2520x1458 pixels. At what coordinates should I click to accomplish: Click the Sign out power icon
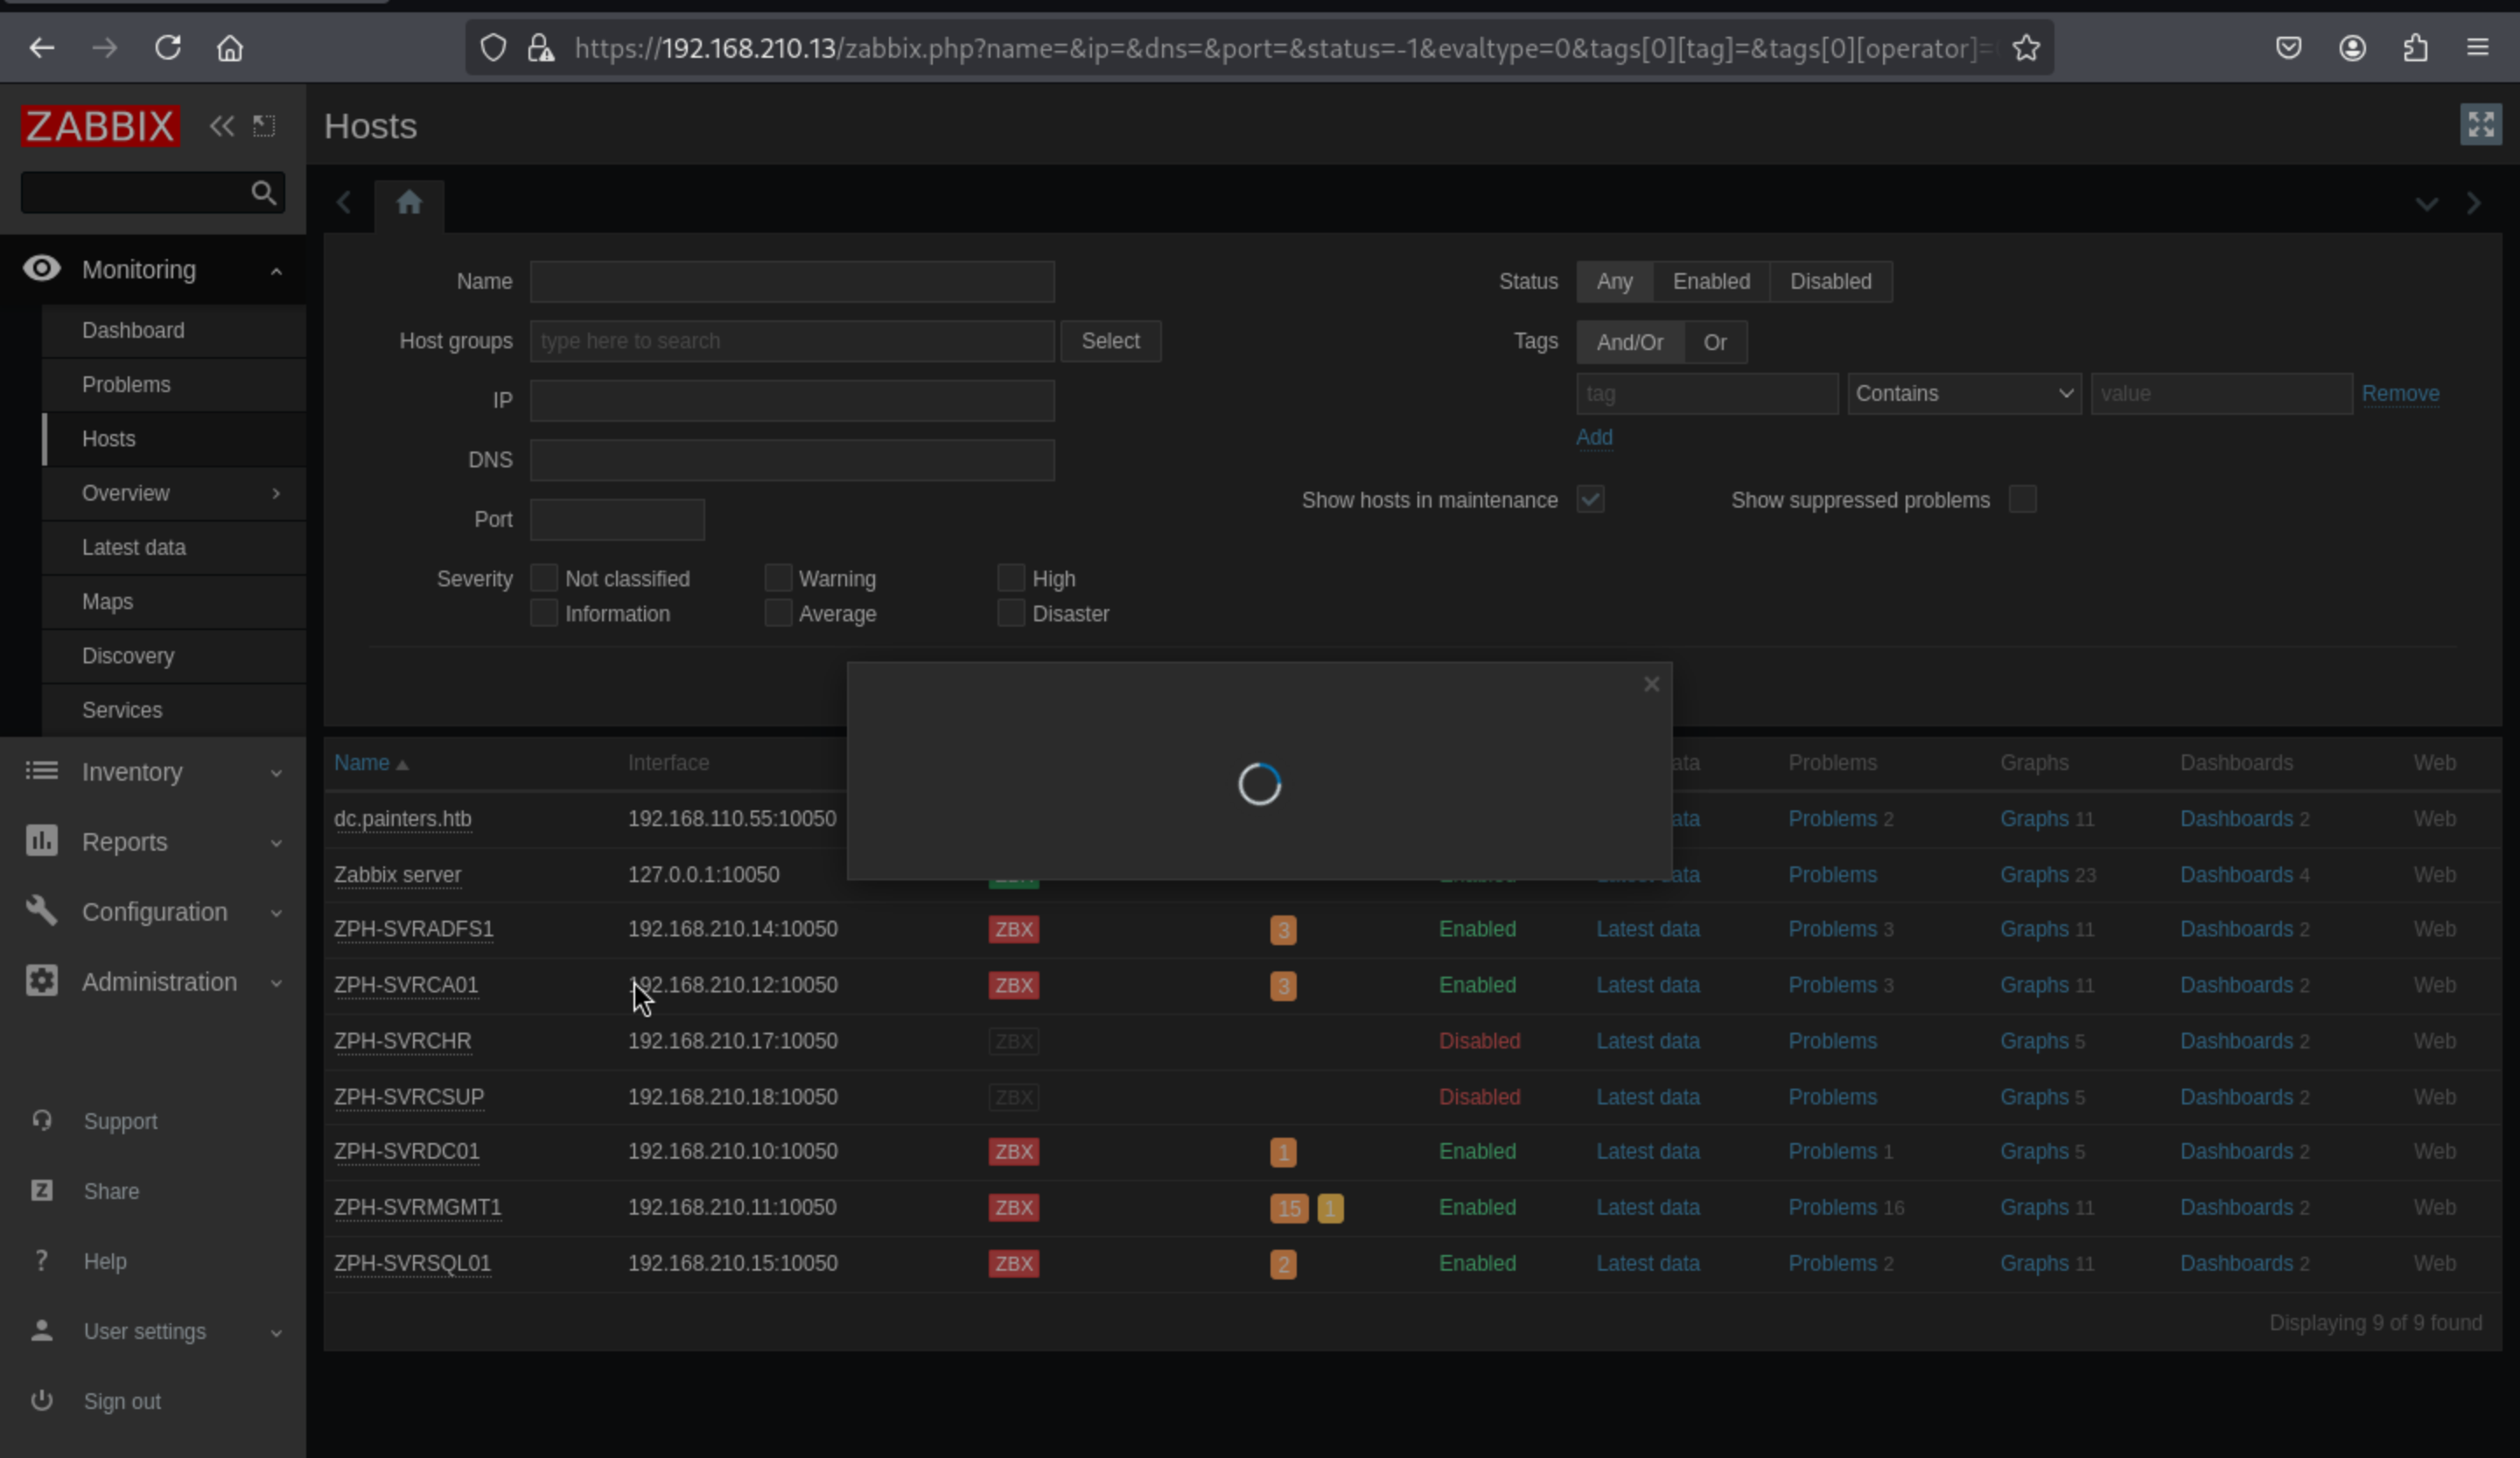pos(41,1400)
